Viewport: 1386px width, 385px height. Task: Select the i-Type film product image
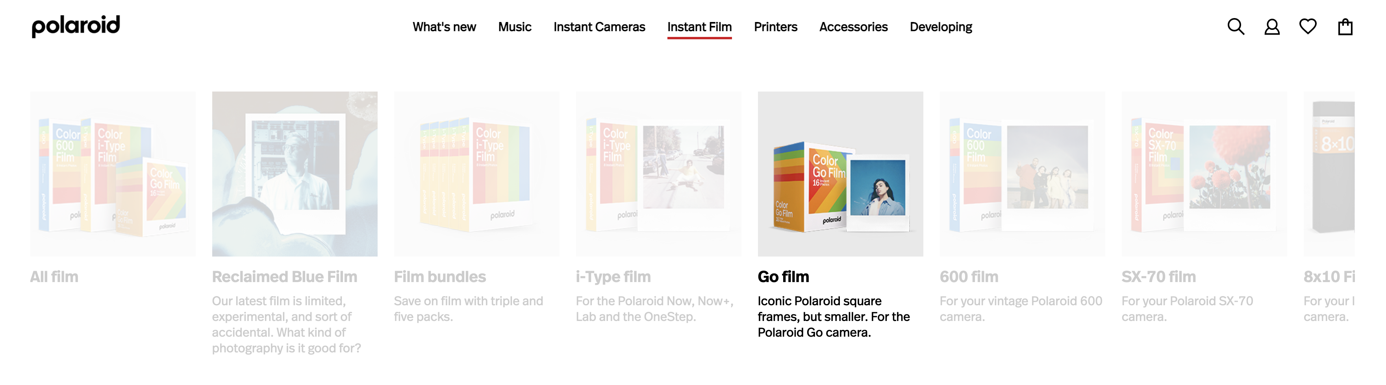[x=659, y=173]
